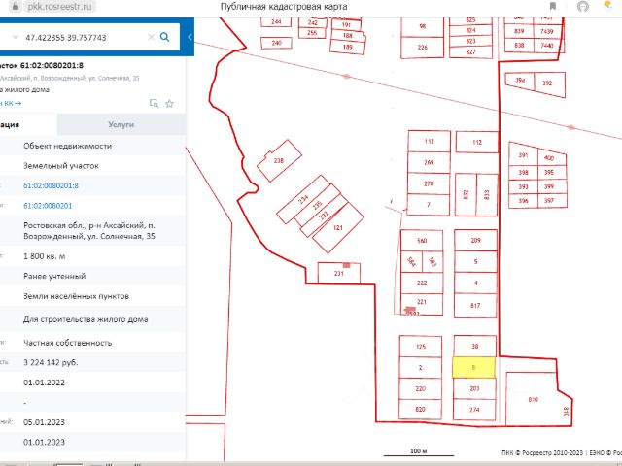The width and height of the screenshot is (622, 466).
Task: Click parcel 231 on the map
Action: [340, 275]
